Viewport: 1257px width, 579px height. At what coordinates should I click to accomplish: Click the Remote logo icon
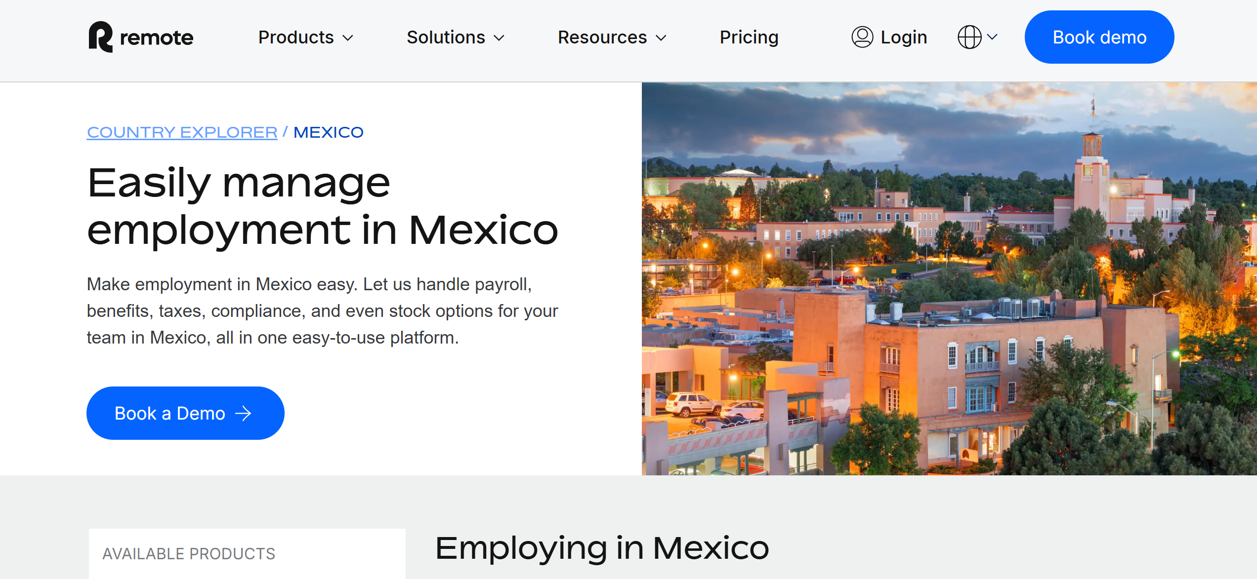(101, 37)
